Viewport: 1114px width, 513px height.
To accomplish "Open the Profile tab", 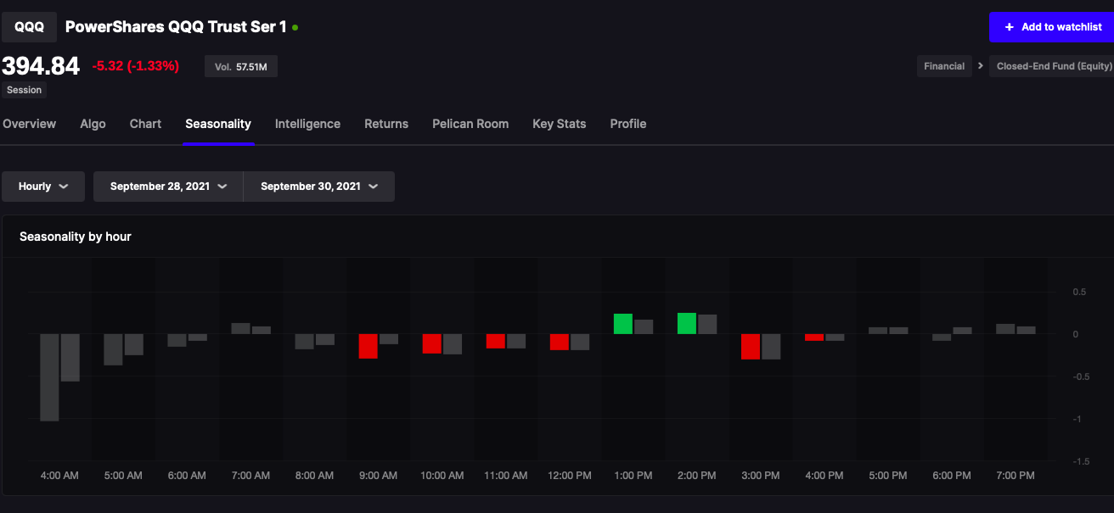I will coord(628,124).
